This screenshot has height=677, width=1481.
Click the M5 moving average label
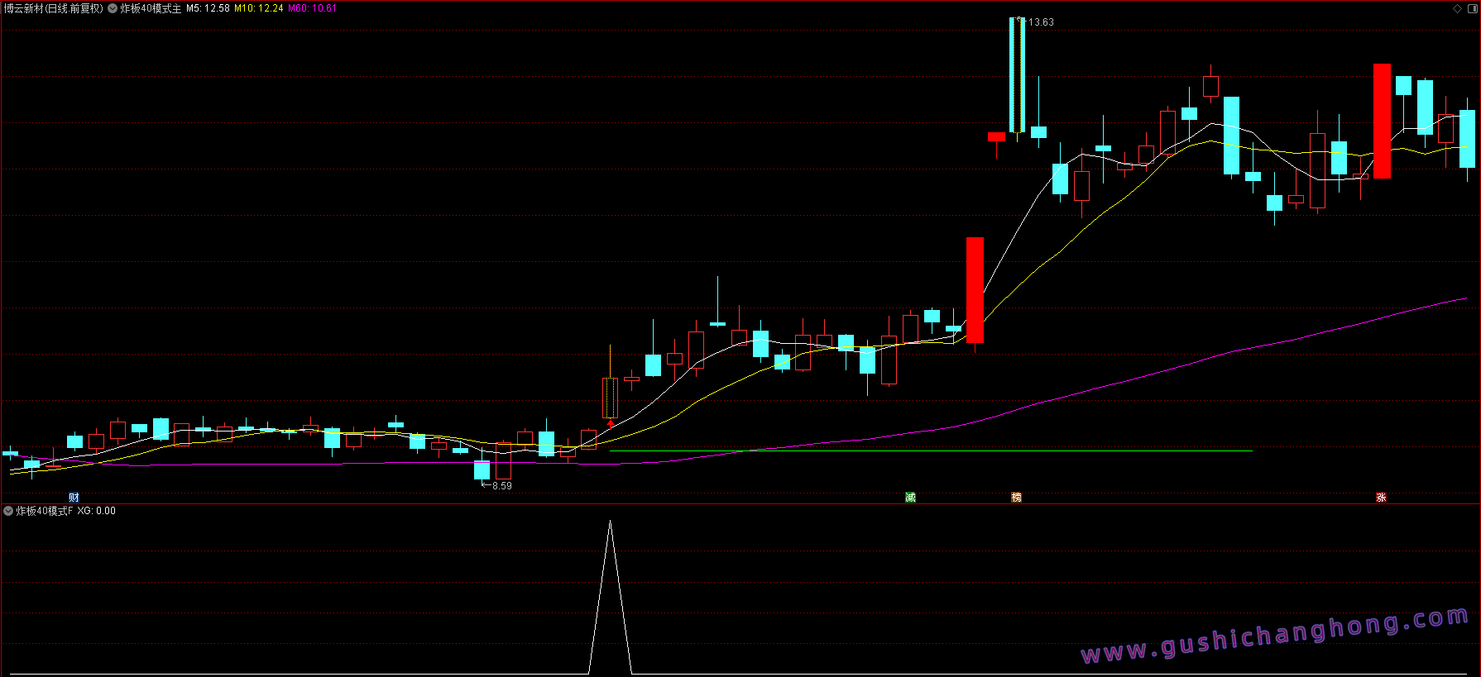click(208, 8)
